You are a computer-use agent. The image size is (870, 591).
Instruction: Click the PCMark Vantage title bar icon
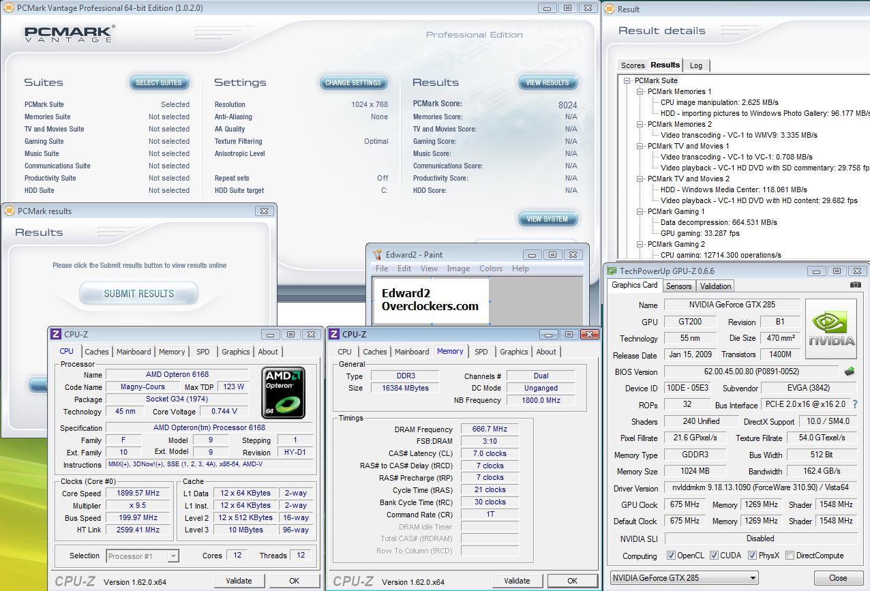coord(9,7)
